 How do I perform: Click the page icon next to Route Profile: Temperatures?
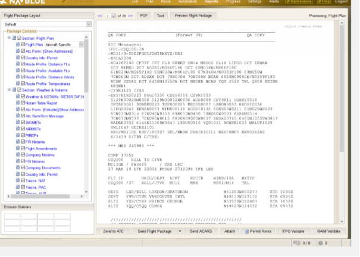coord(18,83)
